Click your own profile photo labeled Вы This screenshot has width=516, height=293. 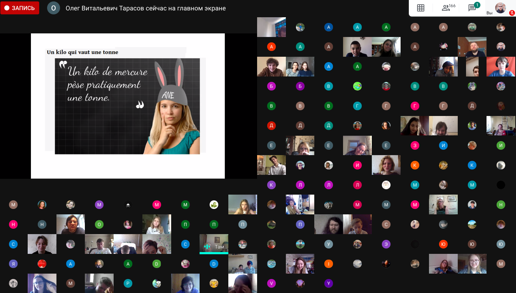click(x=500, y=8)
